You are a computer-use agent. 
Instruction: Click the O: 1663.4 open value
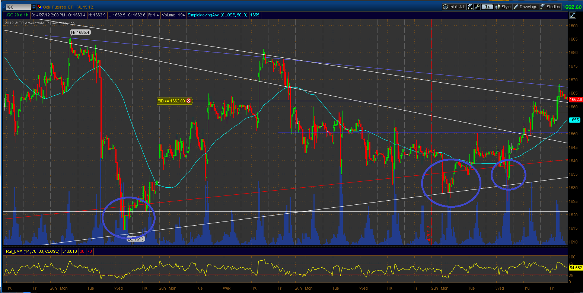(76, 15)
